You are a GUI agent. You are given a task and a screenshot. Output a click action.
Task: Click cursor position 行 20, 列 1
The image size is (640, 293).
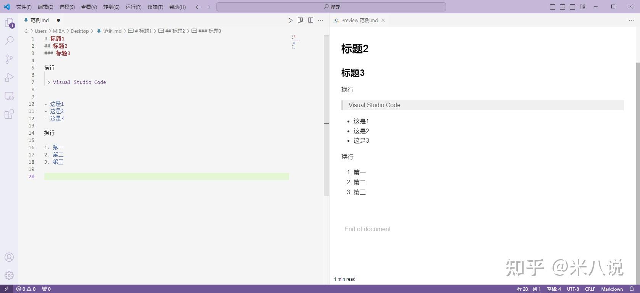click(x=529, y=289)
